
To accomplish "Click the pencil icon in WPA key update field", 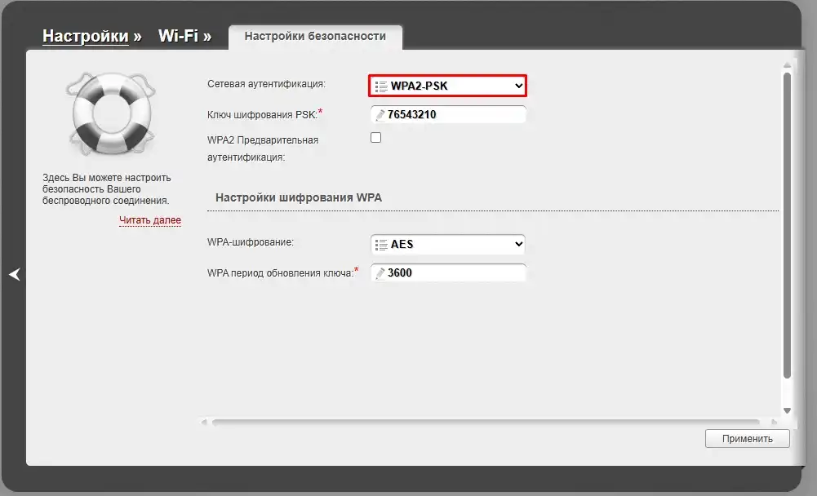I will (x=381, y=272).
